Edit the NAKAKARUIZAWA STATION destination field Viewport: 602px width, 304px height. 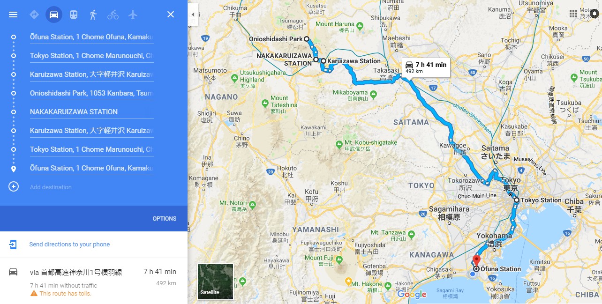coord(91,112)
